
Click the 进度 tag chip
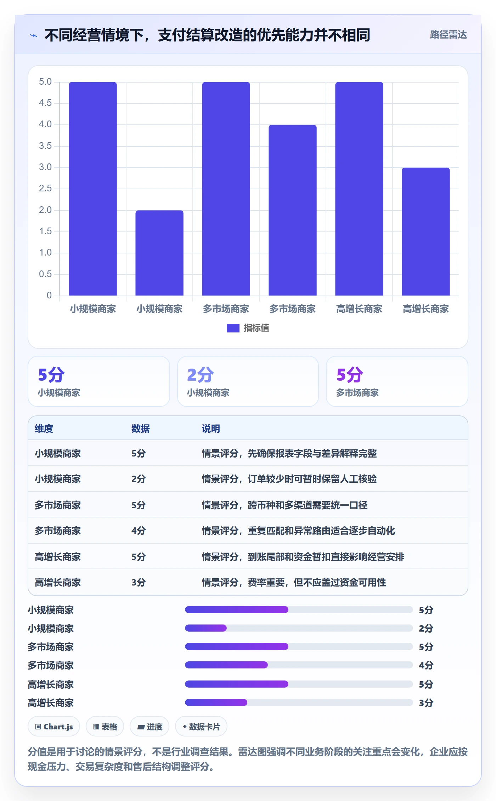pos(150,727)
